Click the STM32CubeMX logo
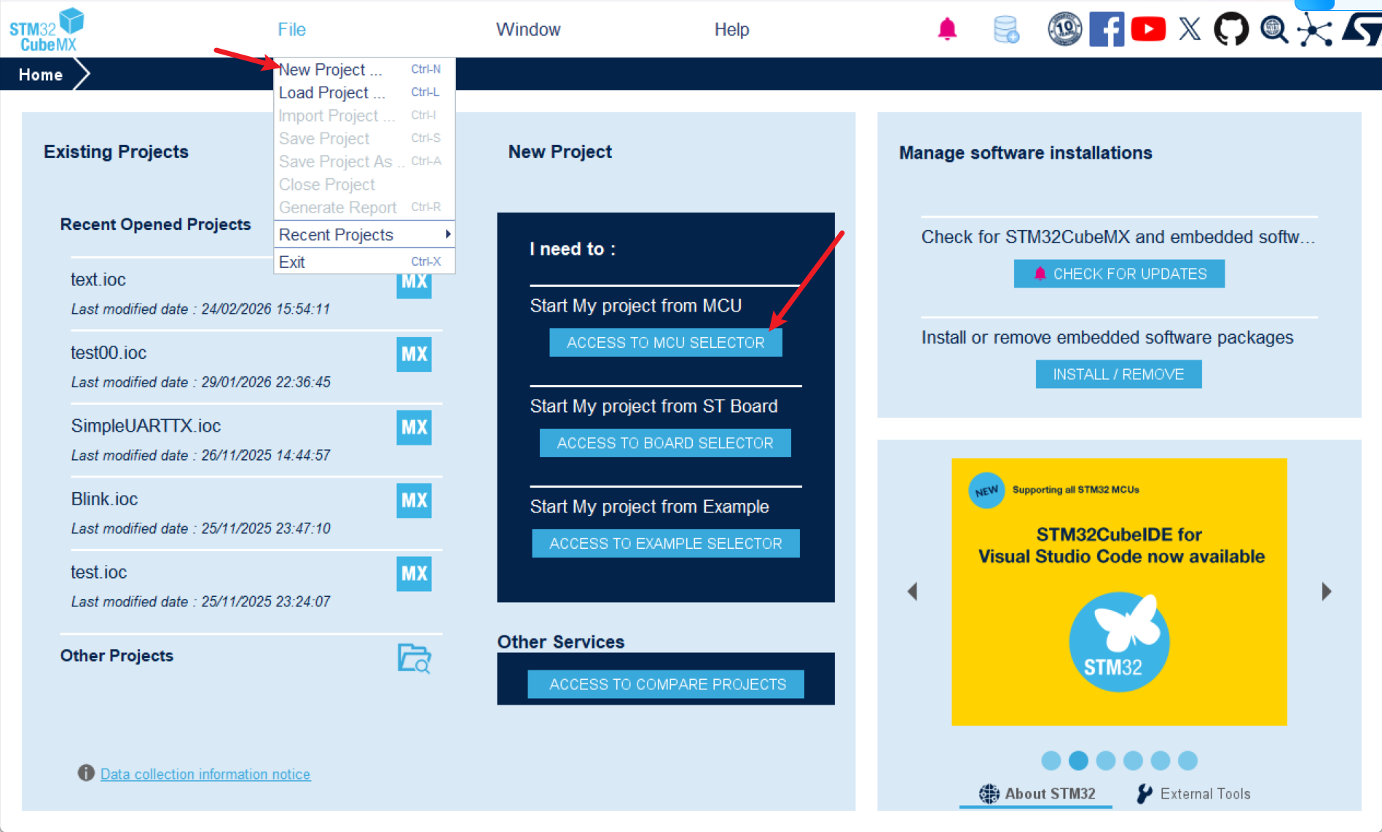1382x832 pixels. coord(47,30)
